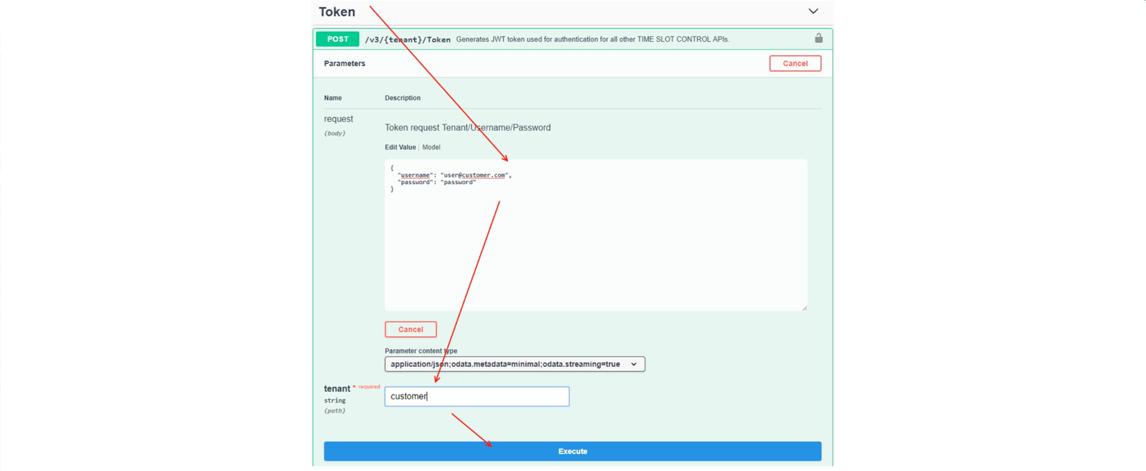Click inside the request body JSON textarea
Screen dimensions: 1146x471
click(595, 251)
